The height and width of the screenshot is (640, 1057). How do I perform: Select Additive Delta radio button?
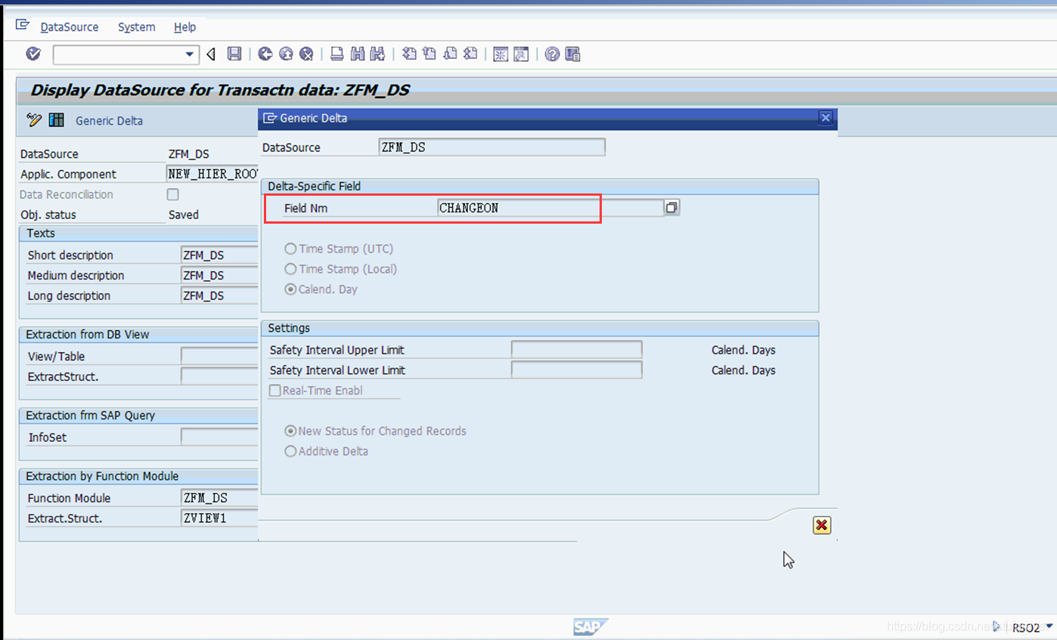click(290, 451)
